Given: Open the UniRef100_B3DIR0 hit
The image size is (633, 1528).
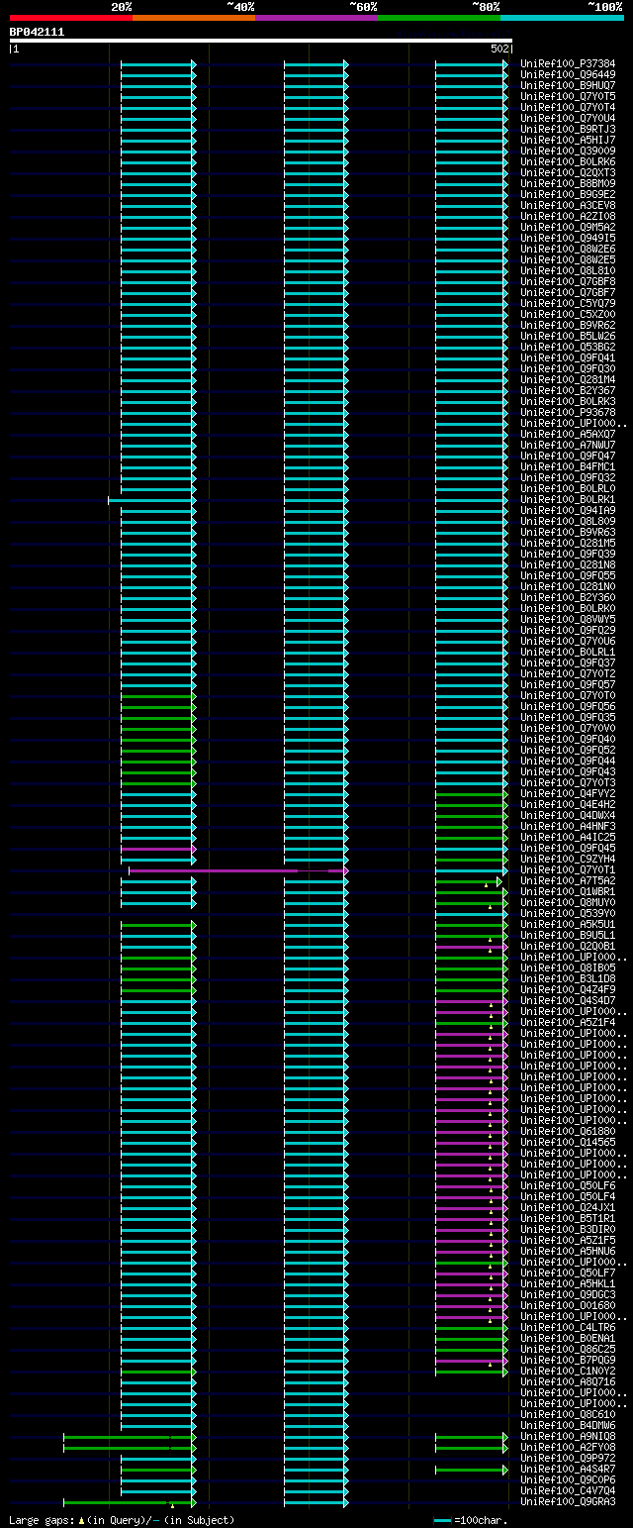Looking at the screenshot, I should tap(568, 1229).
